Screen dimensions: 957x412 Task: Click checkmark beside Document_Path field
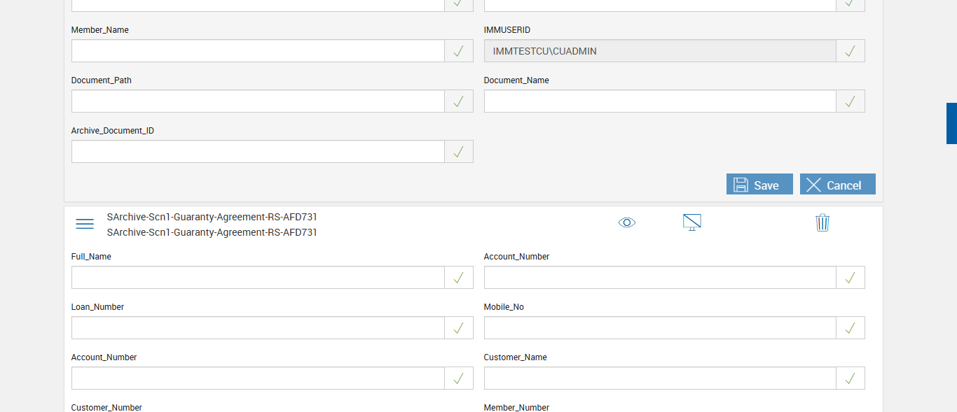coord(459,101)
